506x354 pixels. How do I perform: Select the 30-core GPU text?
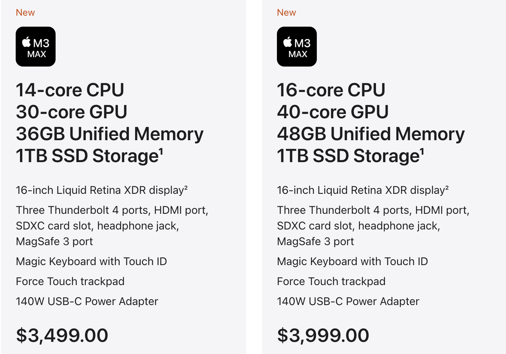(72, 112)
